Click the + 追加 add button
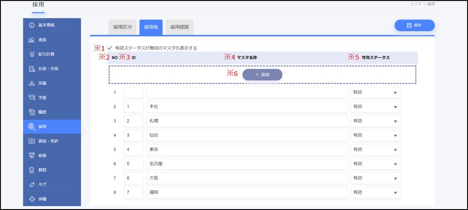The height and width of the screenshot is (210, 468). pyautogui.click(x=262, y=75)
